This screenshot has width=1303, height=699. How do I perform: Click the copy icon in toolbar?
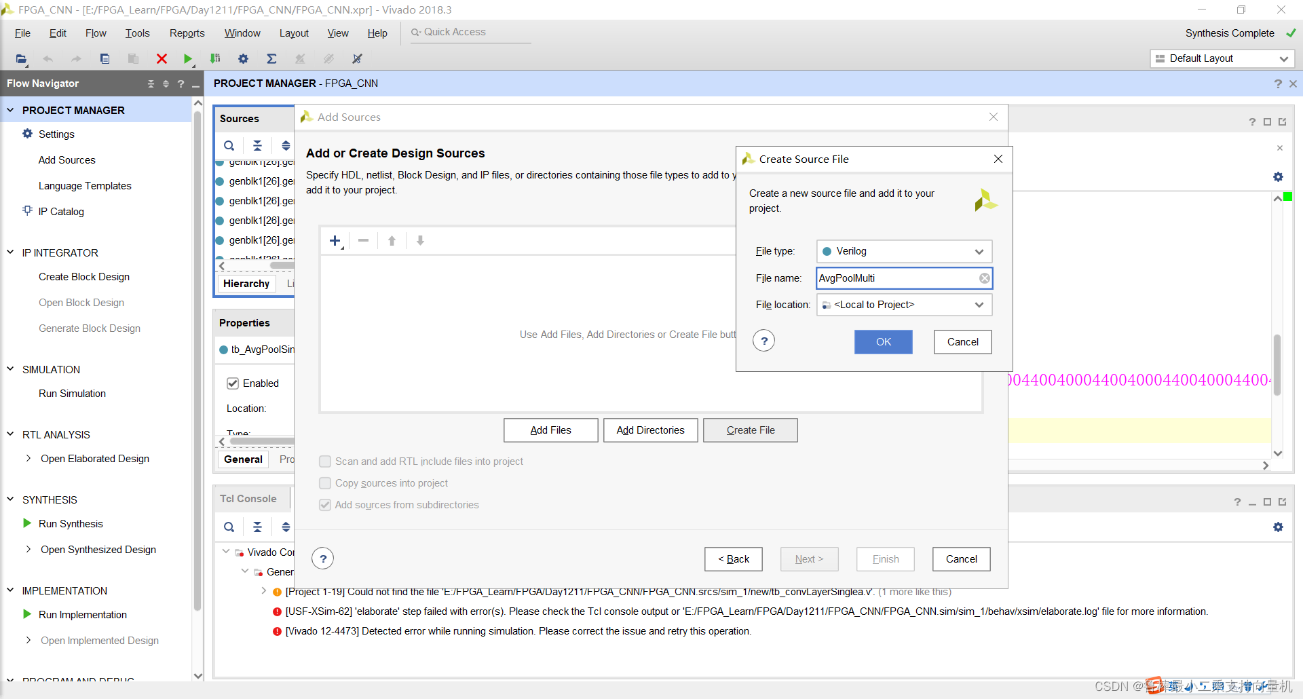tap(105, 59)
